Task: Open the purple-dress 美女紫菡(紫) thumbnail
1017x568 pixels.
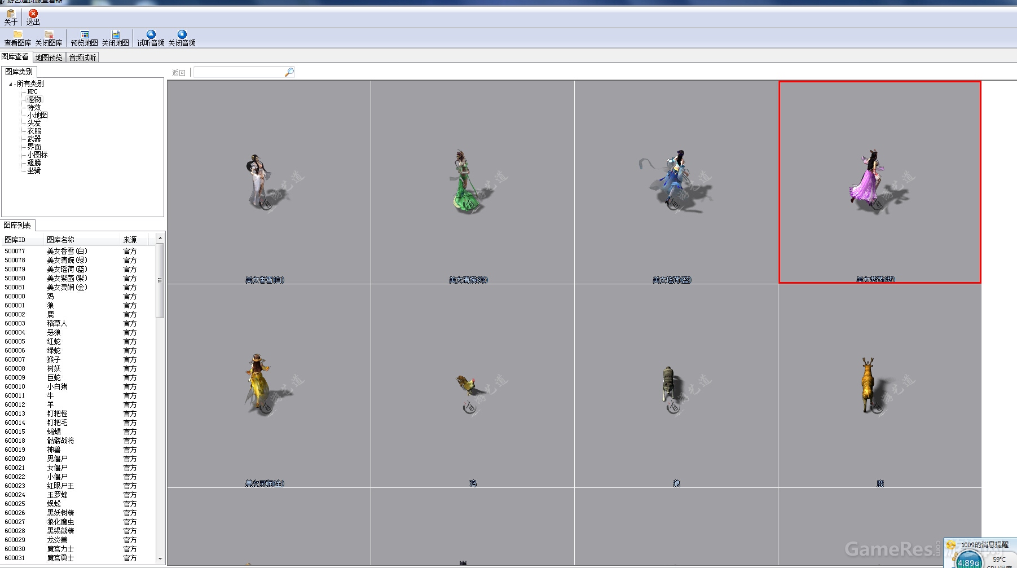Action: point(880,182)
